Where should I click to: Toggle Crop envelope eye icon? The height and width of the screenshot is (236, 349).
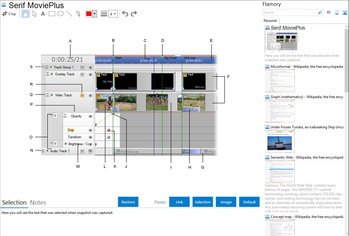pos(90,130)
